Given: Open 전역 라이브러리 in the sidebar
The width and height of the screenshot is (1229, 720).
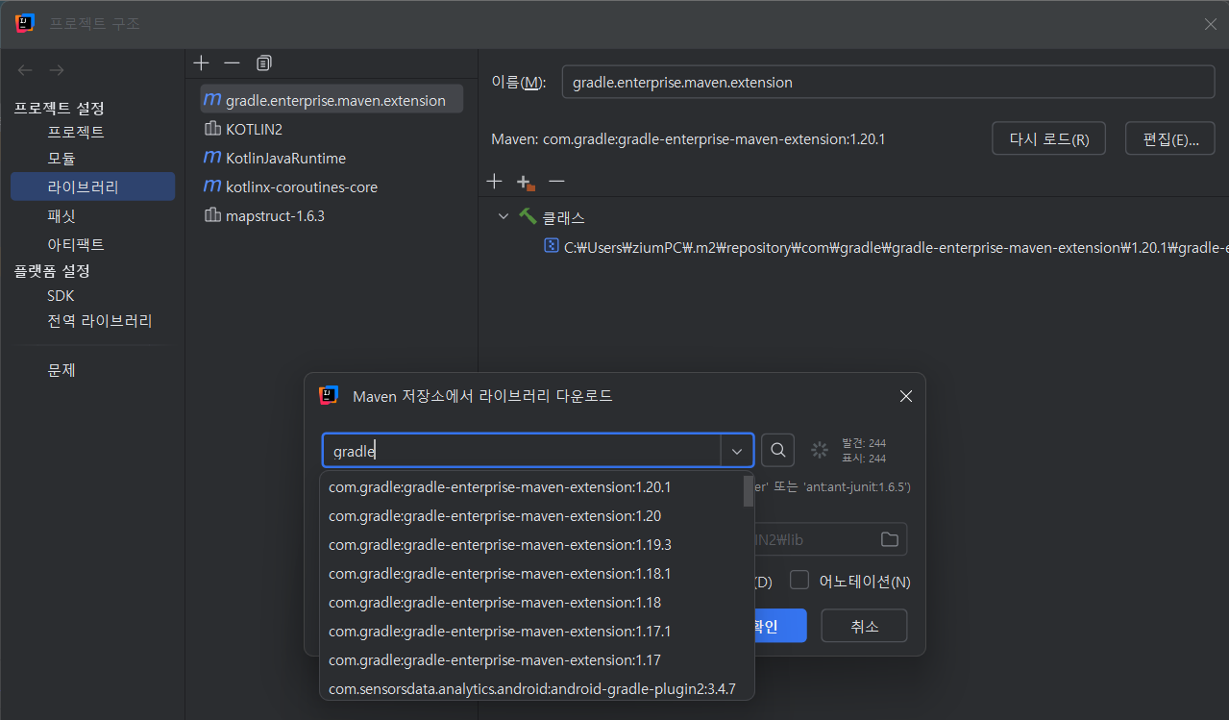Looking at the screenshot, I should click(x=100, y=321).
